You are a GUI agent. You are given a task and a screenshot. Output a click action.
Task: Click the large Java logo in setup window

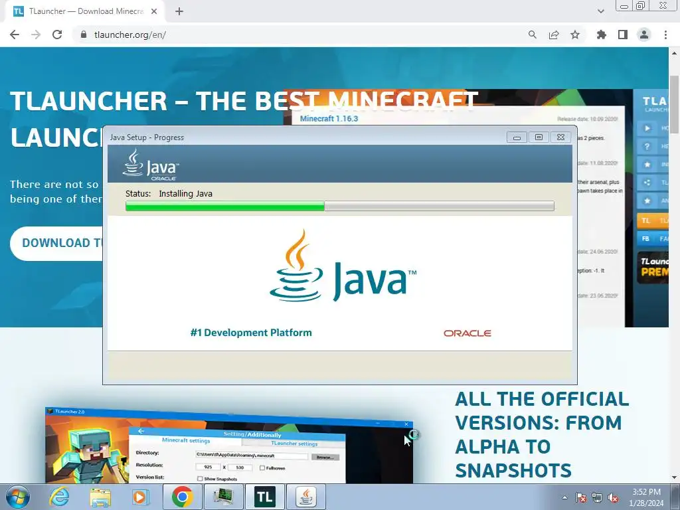pos(343,266)
